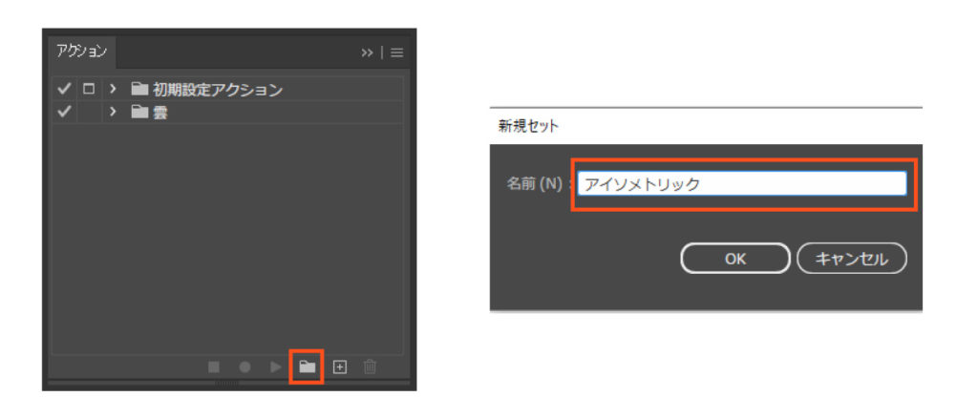978x418 pixels.
Task: Expand the 雲 action set
Action: [114, 113]
